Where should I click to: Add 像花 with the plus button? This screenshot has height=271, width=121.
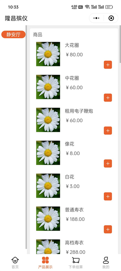[108, 164]
